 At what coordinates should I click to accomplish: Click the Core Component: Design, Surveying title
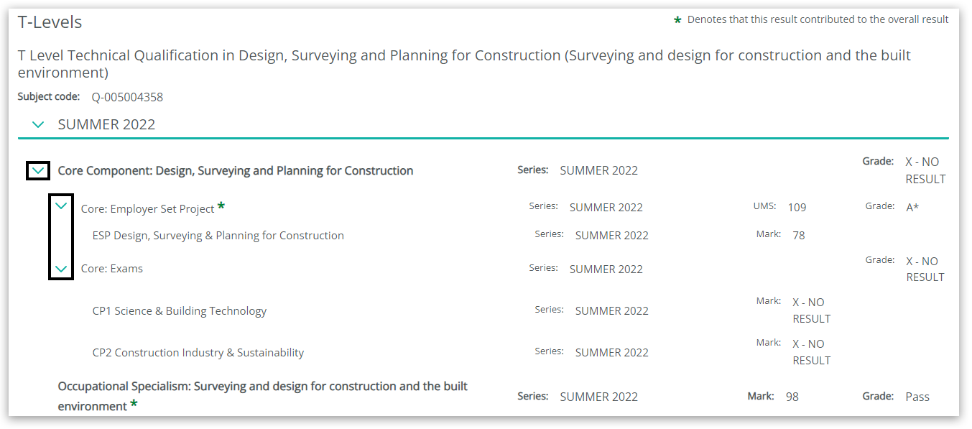click(236, 171)
